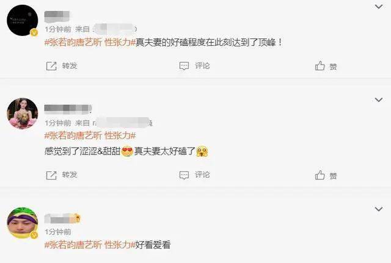Click the 转发 label on the first post

click(70, 66)
